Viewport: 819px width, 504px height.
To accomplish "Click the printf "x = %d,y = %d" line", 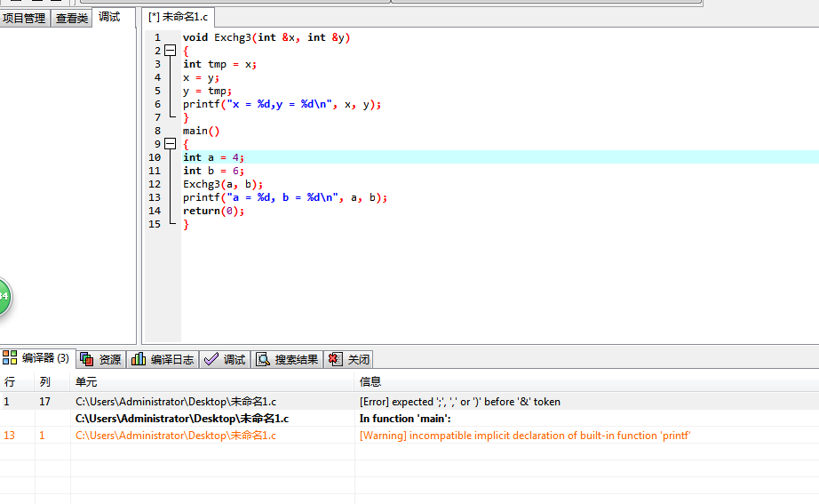I will coord(282,105).
